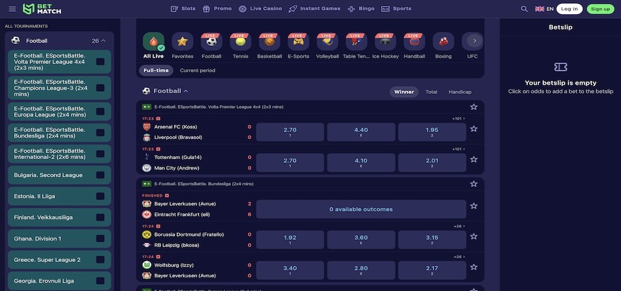Click the Log in button
This screenshot has height=291, width=621.
[569, 8]
